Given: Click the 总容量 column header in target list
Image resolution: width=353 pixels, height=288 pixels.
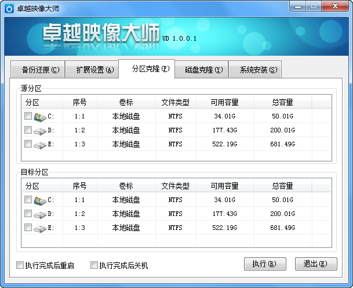Looking at the screenshot, I should (x=282, y=186).
